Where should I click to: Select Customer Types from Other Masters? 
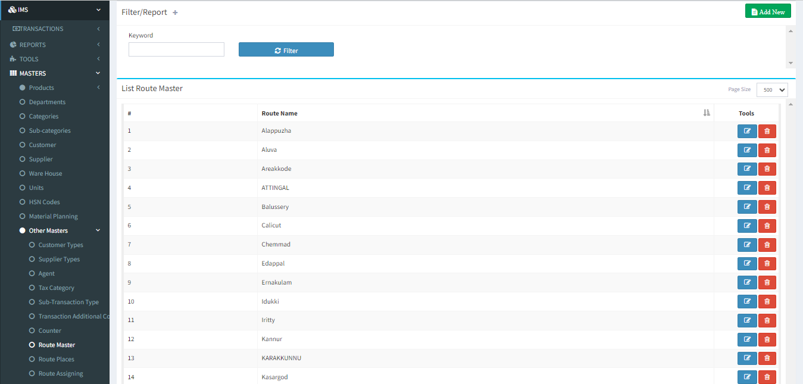[61, 245]
